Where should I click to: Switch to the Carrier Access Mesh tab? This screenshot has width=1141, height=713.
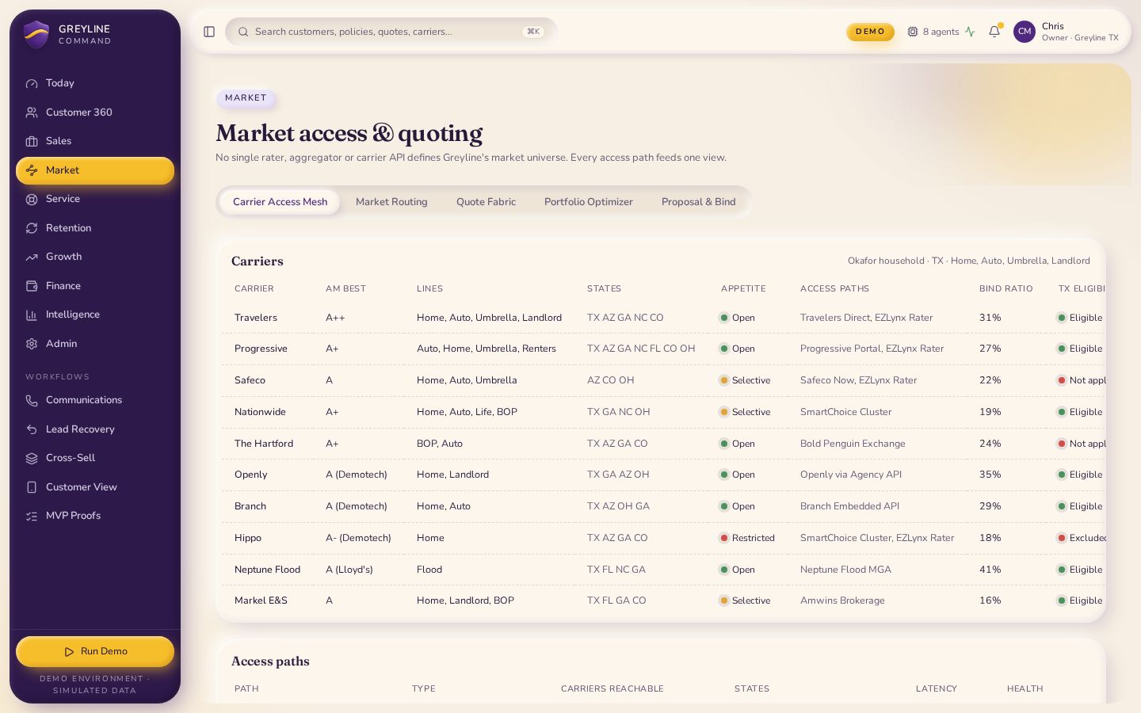[280, 202]
